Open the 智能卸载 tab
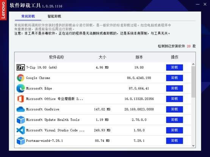Screen dimensions: 210x157 (x=54, y=16)
